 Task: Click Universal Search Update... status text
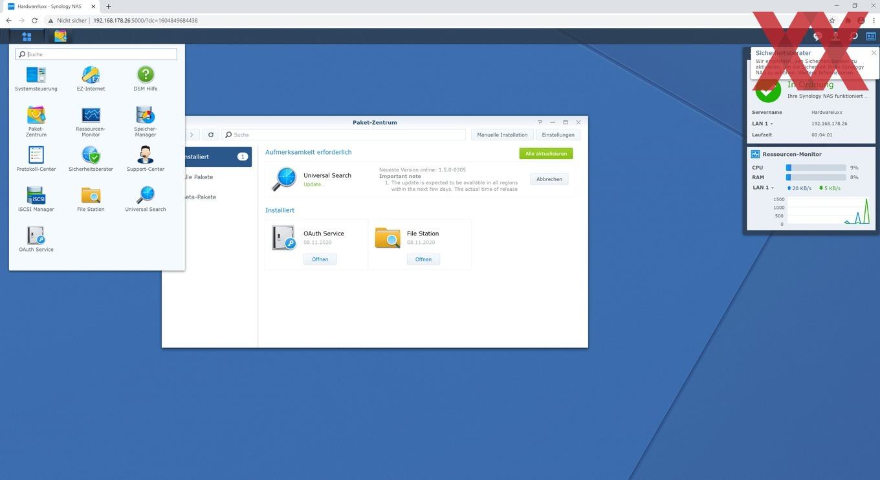pyautogui.click(x=314, y=184)
